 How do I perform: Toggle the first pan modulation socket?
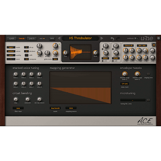tap(103, 49)
